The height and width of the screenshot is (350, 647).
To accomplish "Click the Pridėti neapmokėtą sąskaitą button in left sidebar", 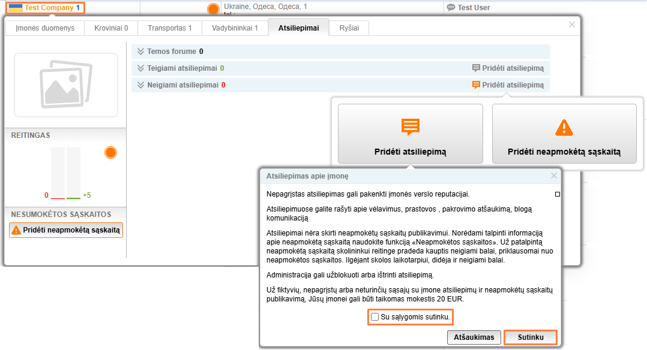I will [x=66, y=230].
